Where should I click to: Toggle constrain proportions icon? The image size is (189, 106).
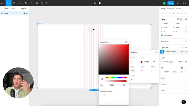[186, 27]
